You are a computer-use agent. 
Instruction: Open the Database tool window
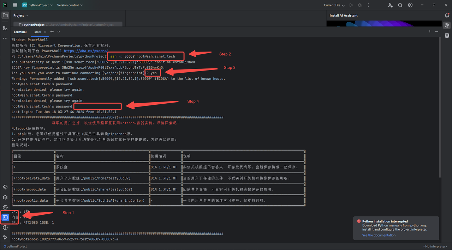coord(447,36)
